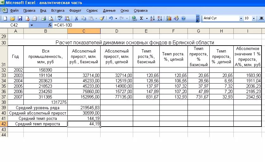This screenshot has height=162, width=265.
Task: Click the Select All corner box
Action: coord(4,31)
